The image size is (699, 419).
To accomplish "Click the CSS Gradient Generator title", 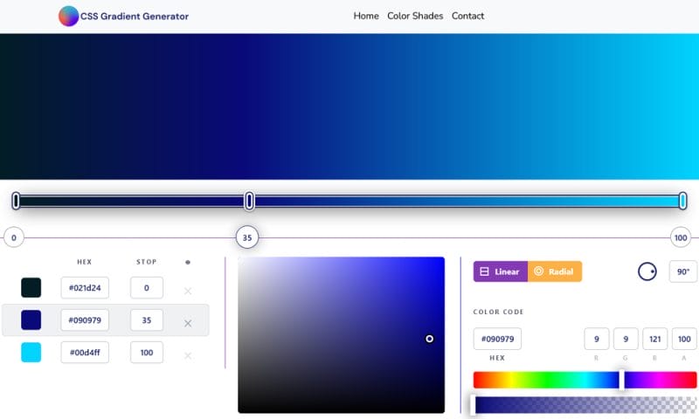I will (x=135, y=17).
